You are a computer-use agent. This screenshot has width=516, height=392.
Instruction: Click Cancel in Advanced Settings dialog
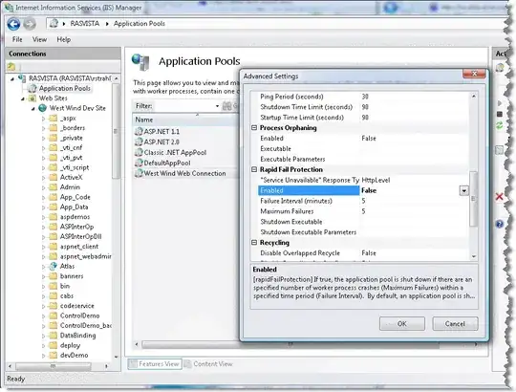(x=455, y=323)
